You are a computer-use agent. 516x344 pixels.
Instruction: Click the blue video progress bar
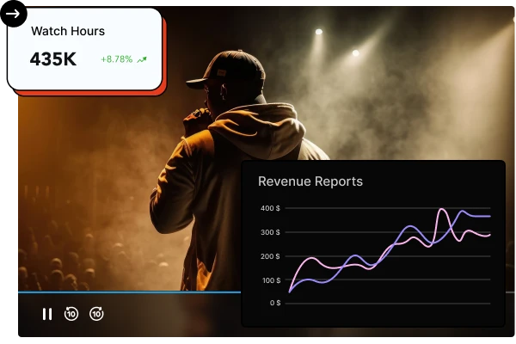pyautogui.click(x=130, y=292)
